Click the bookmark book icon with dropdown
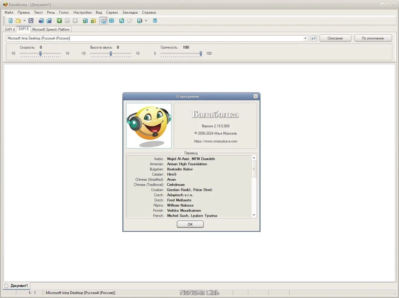Viewport: 399px width, 298px height. [x=140, y=21]
